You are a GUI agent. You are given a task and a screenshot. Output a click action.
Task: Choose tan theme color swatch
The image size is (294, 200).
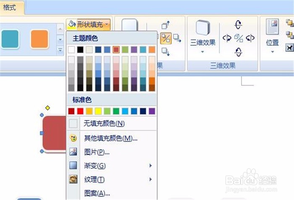[x=89, y=49]
